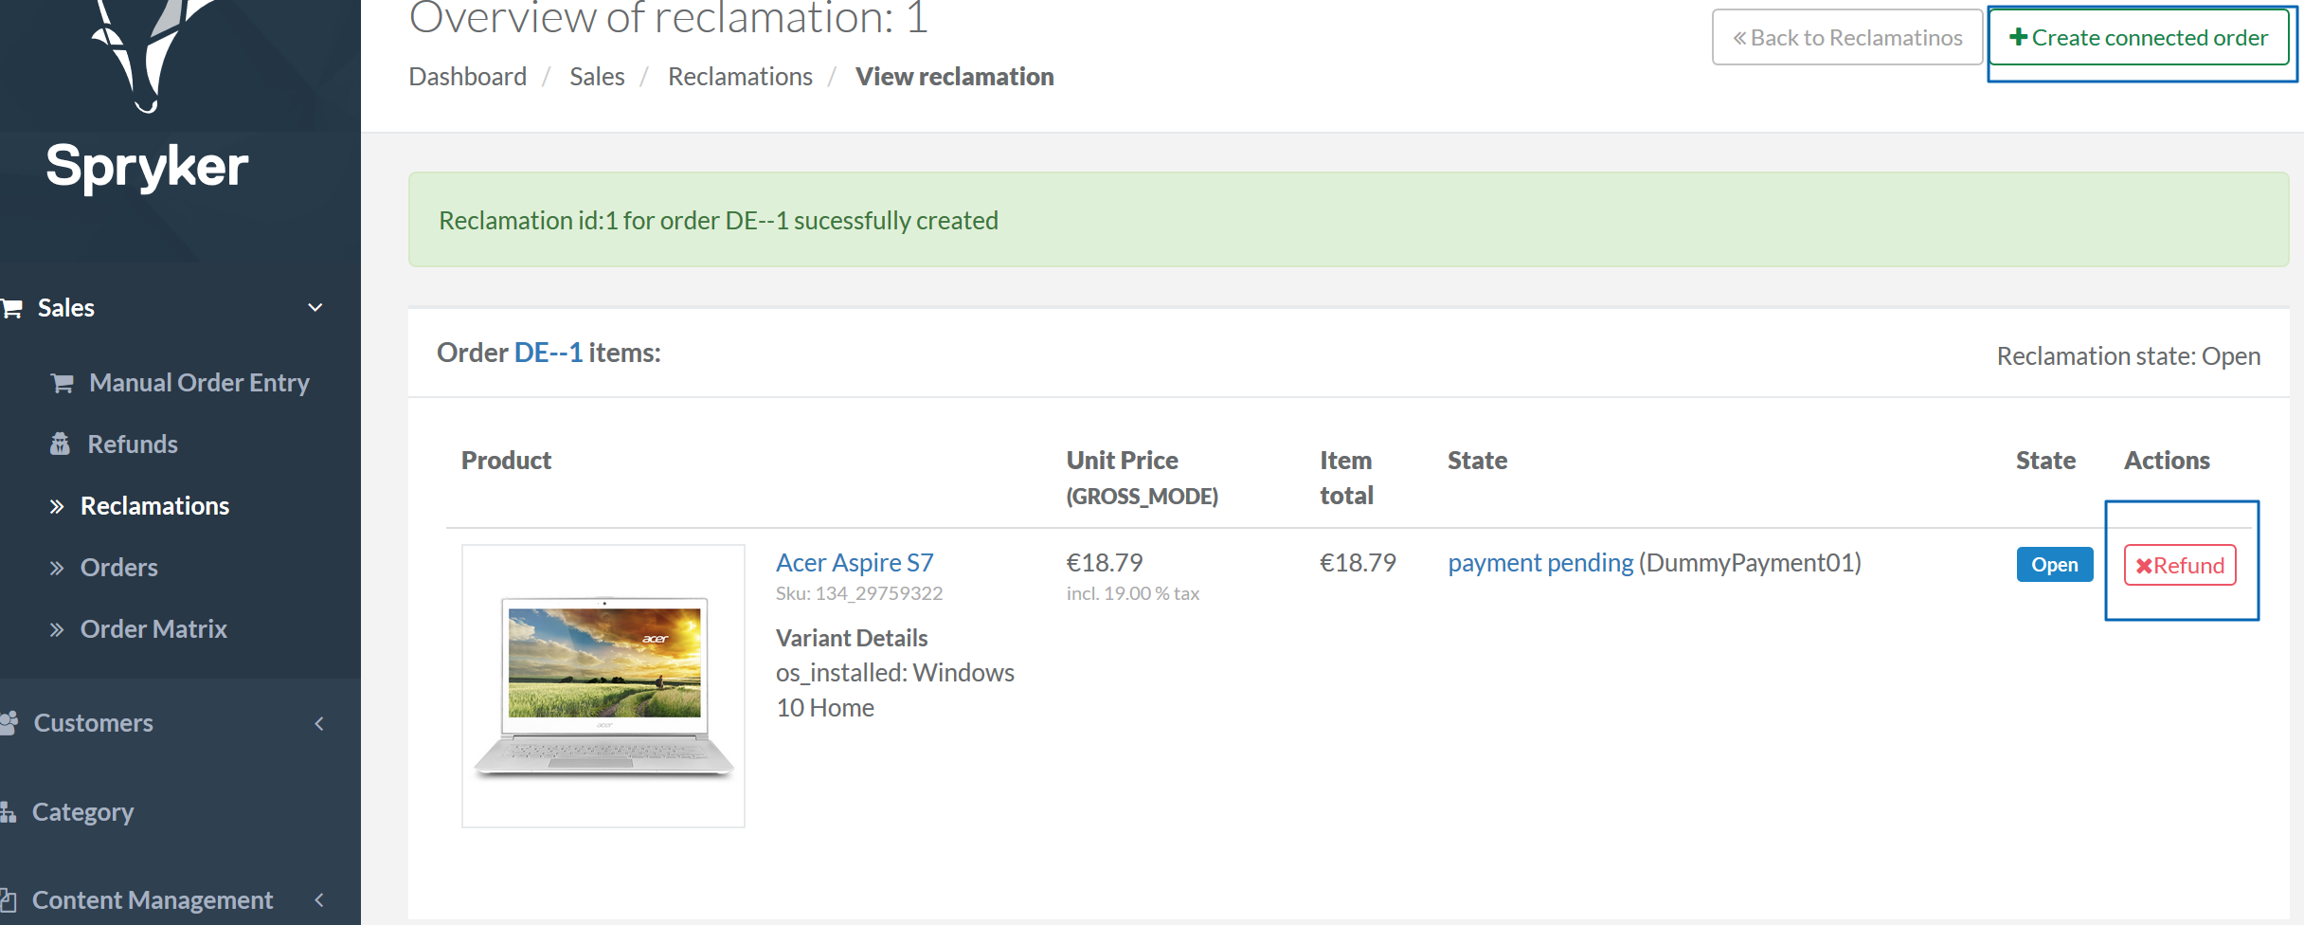Click the Refunds gift icon

pyautogui.click(x=60, y=444)
